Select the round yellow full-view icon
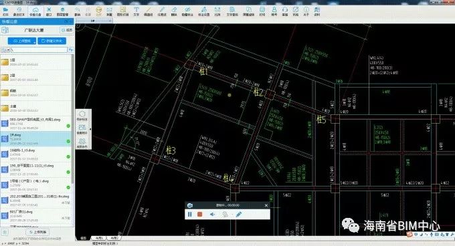The image size is (455, 246). pos(99,11)
